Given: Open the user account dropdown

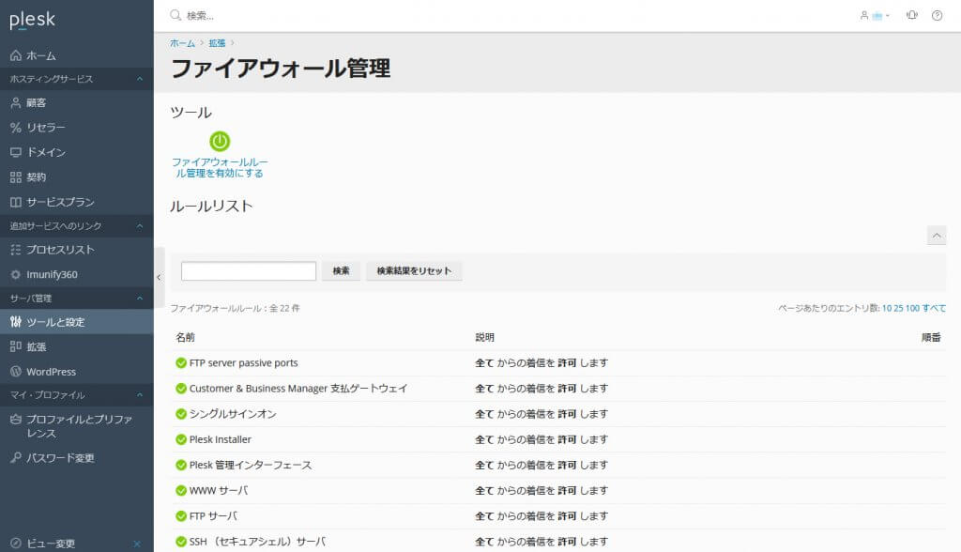Looking at the screenshot, I should click(x=875, y=15).
